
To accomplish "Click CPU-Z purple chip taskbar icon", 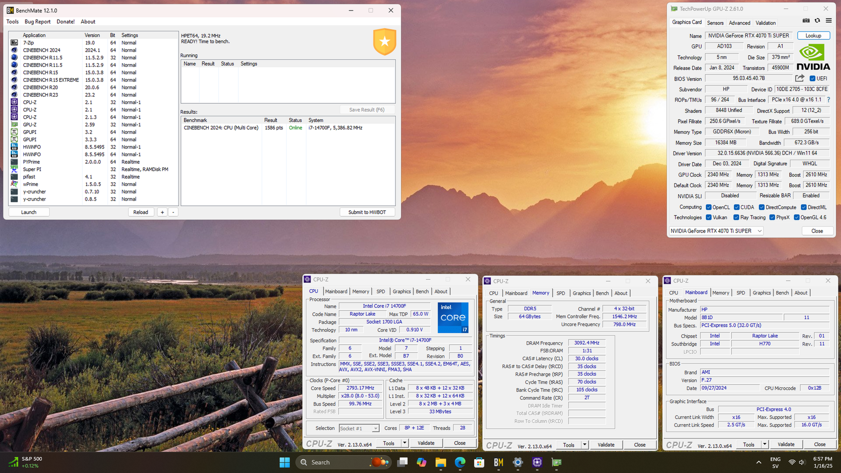I will (x=537, y=462).
